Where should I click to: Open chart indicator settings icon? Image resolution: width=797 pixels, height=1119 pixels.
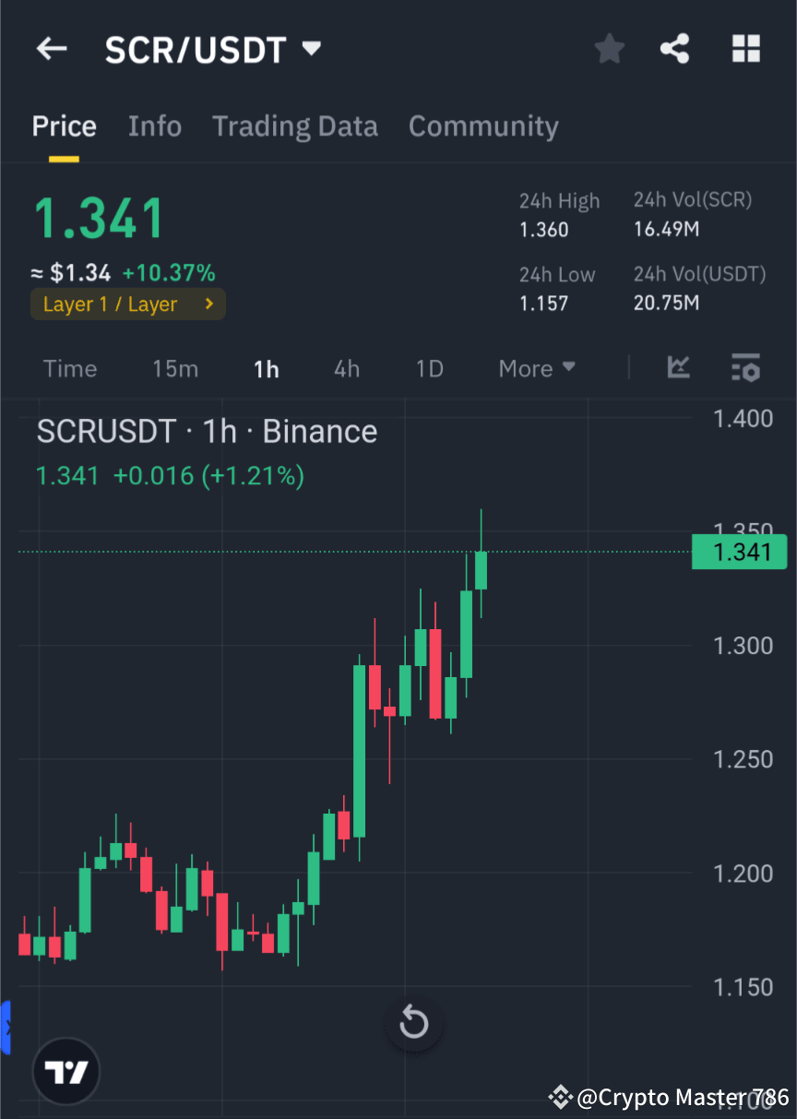click(745, 368)
